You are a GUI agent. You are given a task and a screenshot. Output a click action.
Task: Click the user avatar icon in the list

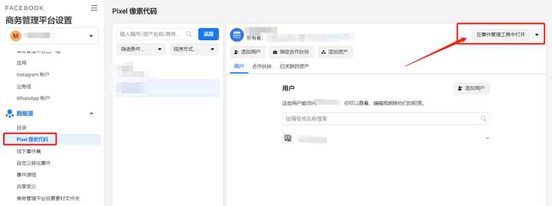coord(288,138)
